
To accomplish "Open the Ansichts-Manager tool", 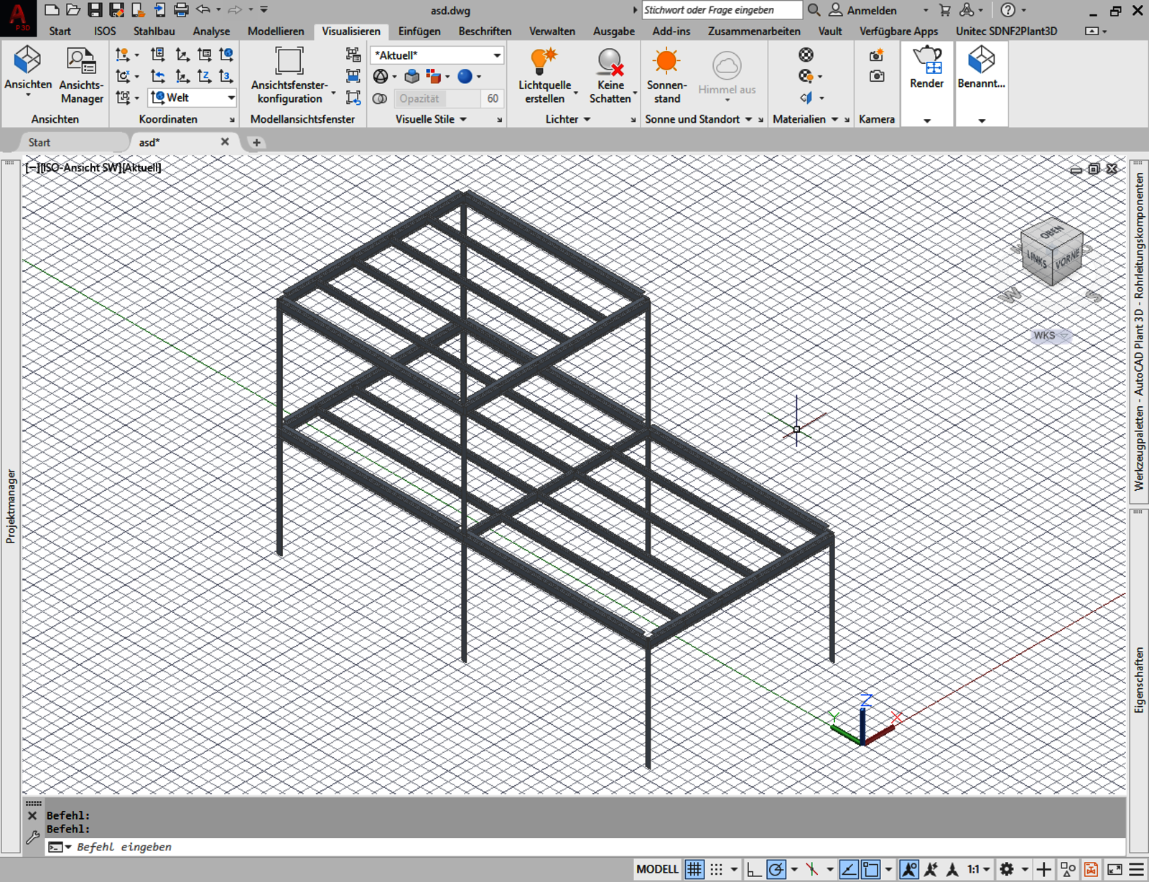I will (x=81, y=75).
